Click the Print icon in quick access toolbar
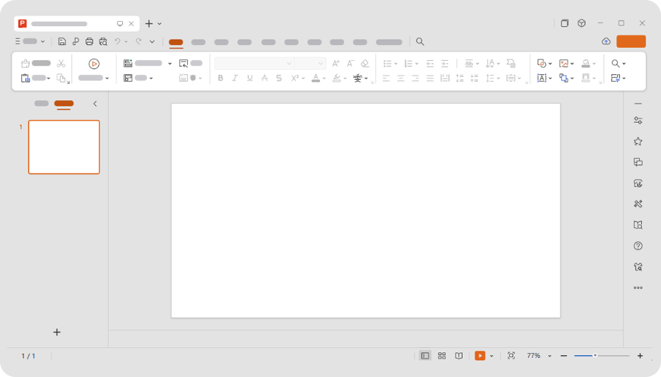661x377 pixels. [89, 42]
